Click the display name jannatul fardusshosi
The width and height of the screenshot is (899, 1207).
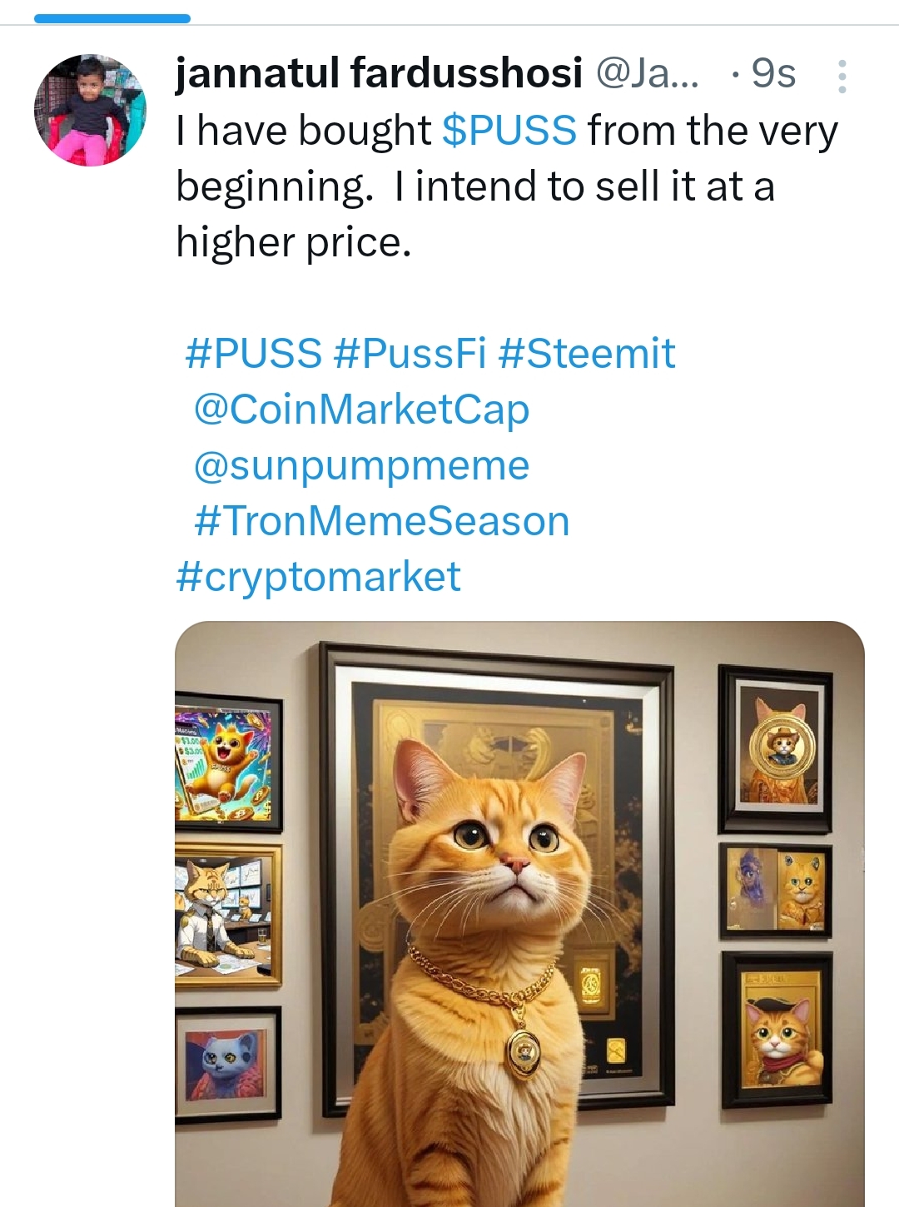tap(379, 73)
